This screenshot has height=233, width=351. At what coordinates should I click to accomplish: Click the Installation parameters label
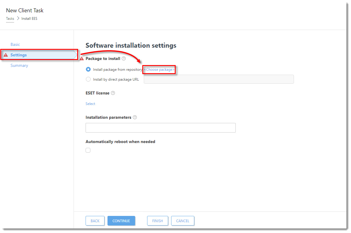(108, 117)
